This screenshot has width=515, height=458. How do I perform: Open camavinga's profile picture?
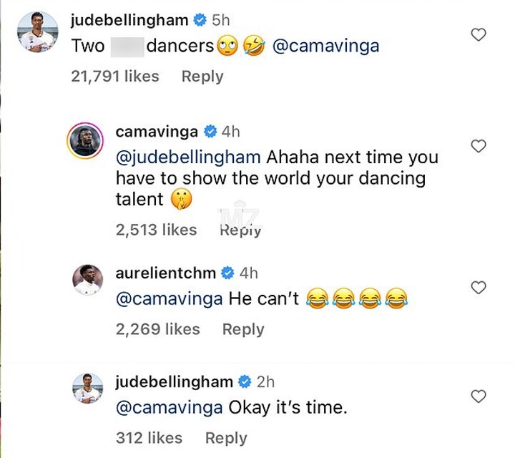coord(87,138)
